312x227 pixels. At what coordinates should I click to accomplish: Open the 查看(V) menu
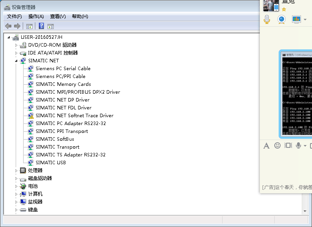tap(58, 16)
